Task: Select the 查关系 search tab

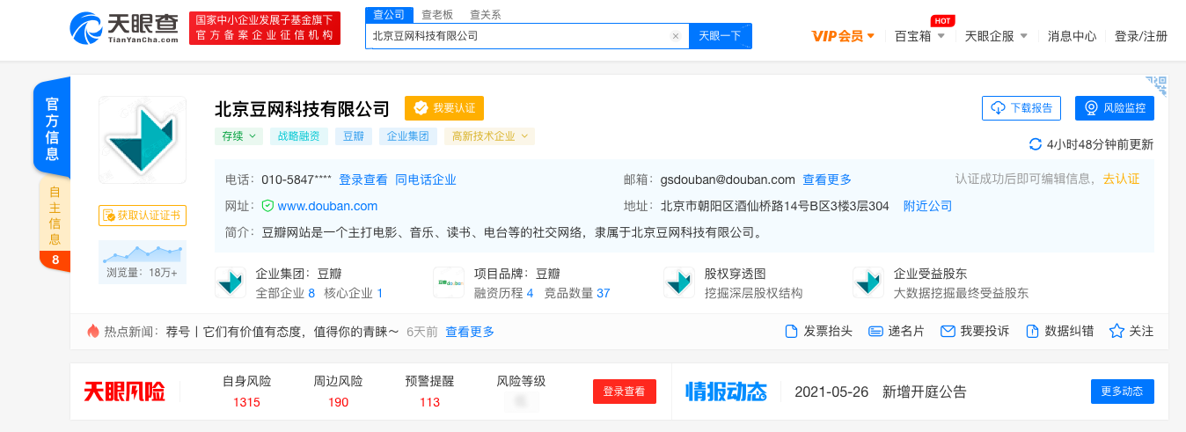Action: coord(486,15)
